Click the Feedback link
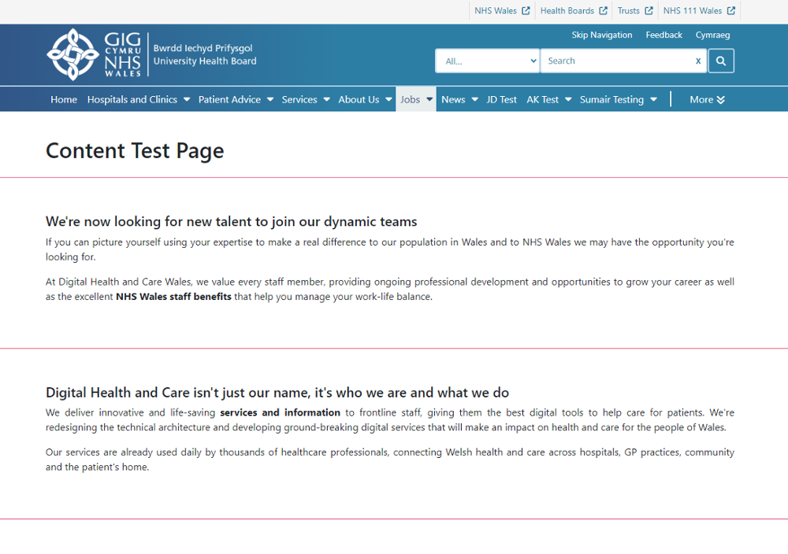This screenshot has height=554, width=788. pos(663,35)
